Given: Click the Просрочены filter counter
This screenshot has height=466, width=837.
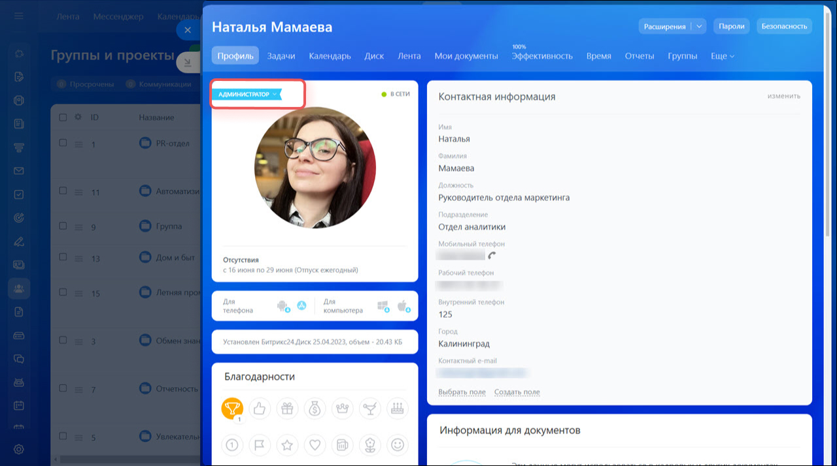Looking at the screenshot, I should tap(86, 84).
